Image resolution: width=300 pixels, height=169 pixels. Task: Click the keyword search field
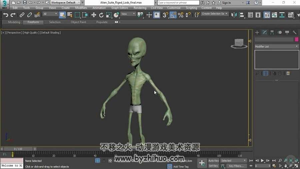coord(178,3)
